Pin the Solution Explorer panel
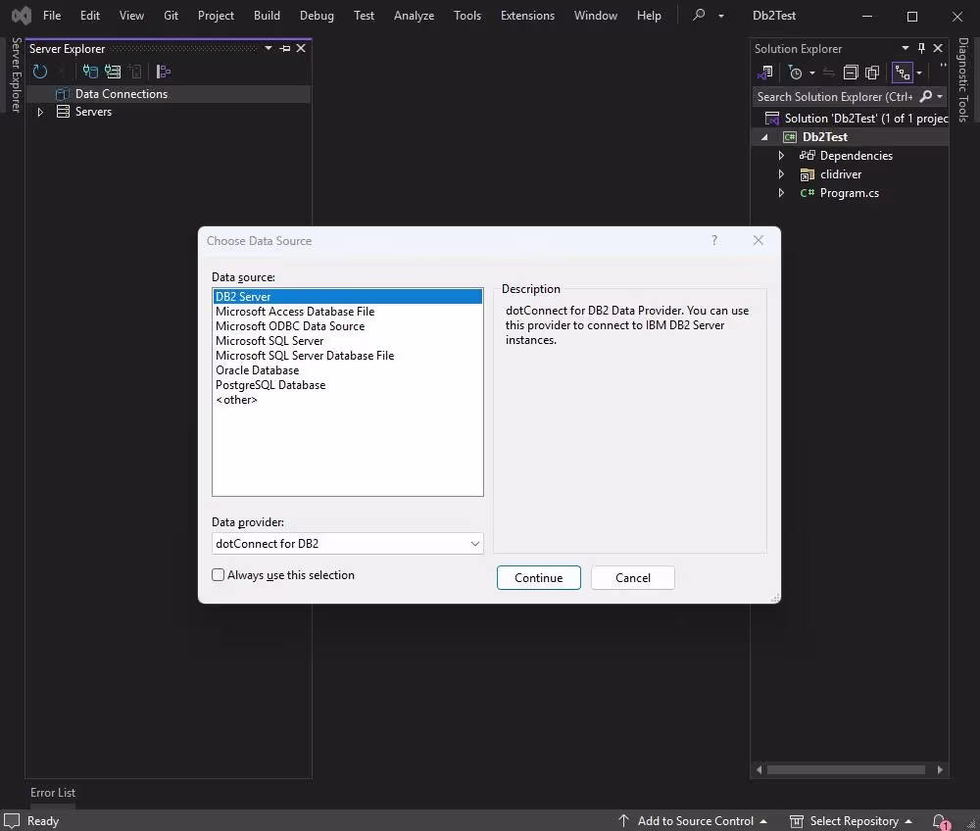Screen dimensions: 980x831 [x=921, y=48]
